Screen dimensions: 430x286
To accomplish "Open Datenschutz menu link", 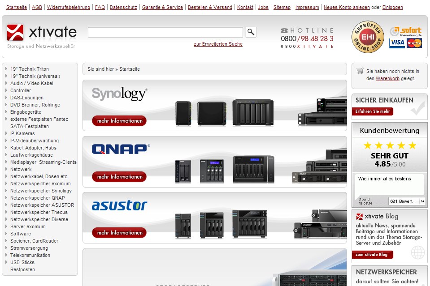I will tap(123, 8).
